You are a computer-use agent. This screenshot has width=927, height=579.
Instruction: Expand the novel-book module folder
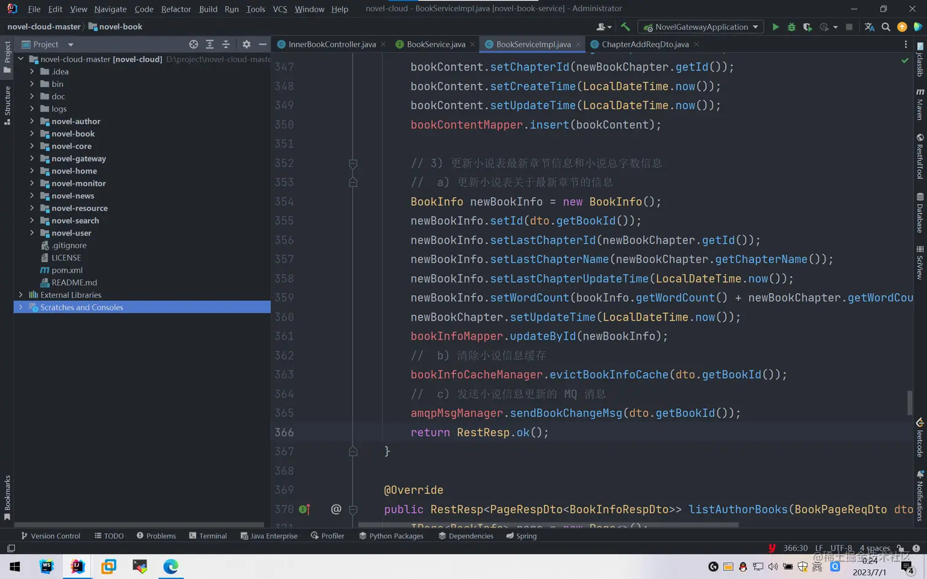click(x=32, y=134)
